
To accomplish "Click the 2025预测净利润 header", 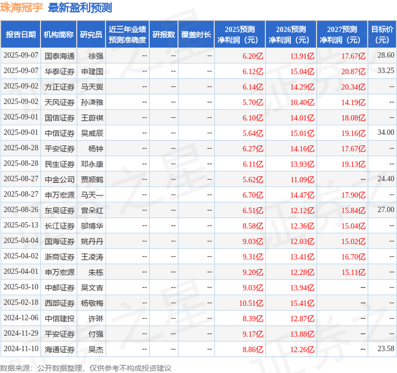I will pyautogui.click(x=240, y=35).
